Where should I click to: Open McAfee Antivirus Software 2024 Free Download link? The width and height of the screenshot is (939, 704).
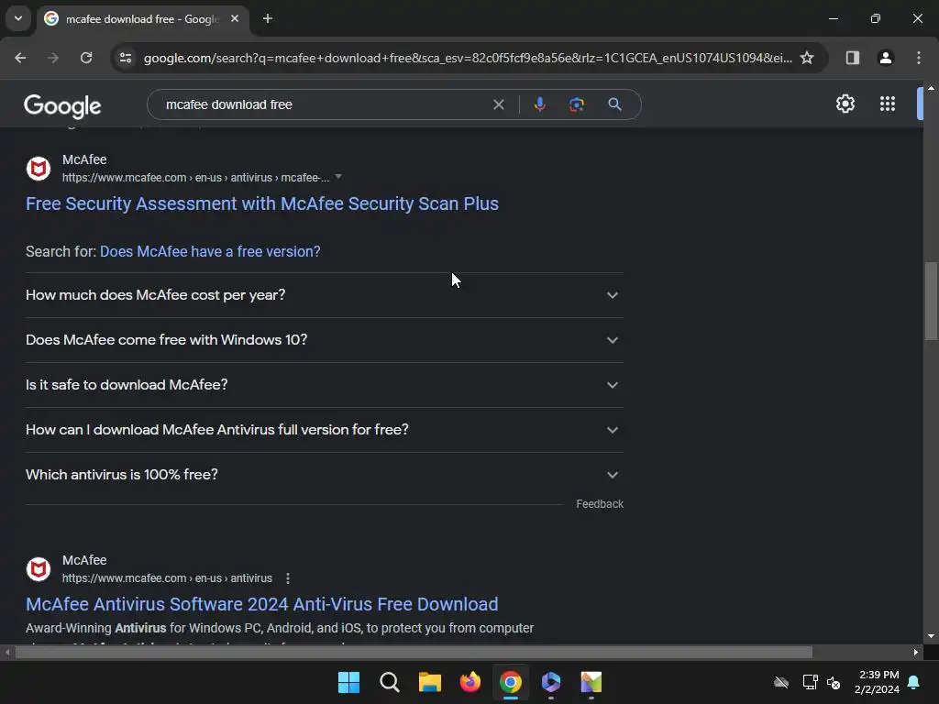coord(261,604)
